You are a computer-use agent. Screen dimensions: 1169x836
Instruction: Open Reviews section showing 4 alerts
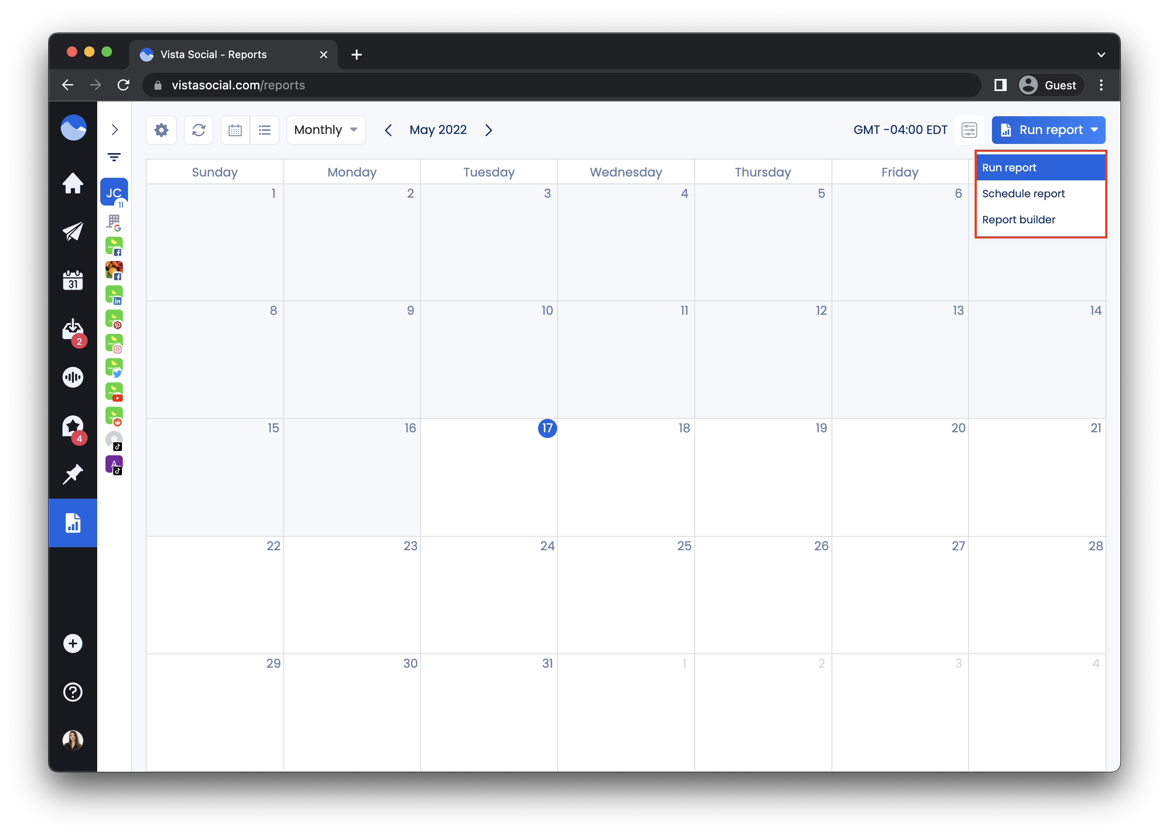(x=72, y=426)
